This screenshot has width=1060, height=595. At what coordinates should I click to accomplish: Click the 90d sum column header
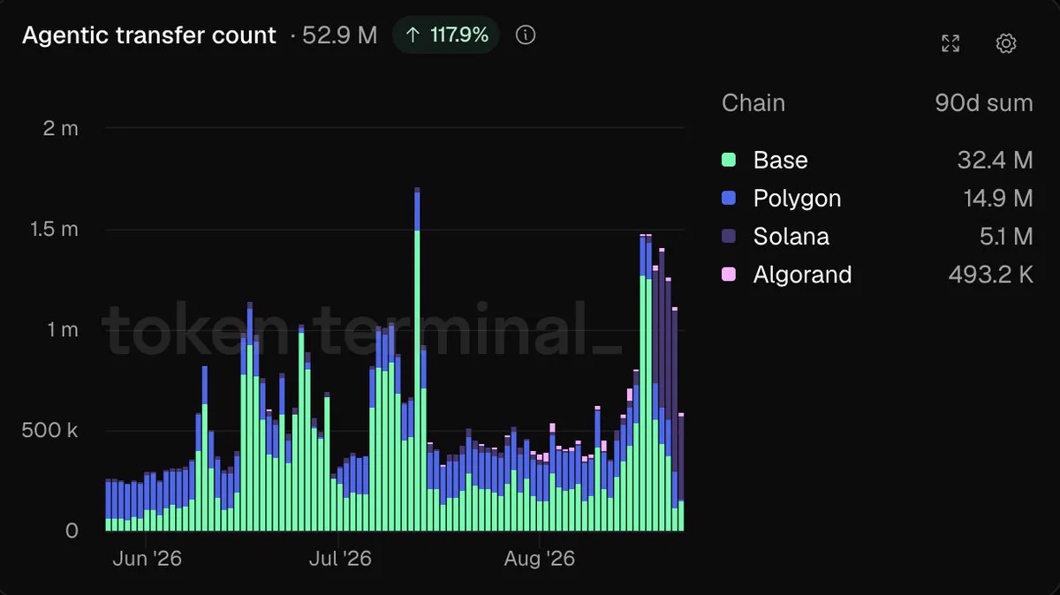[984, 102]
